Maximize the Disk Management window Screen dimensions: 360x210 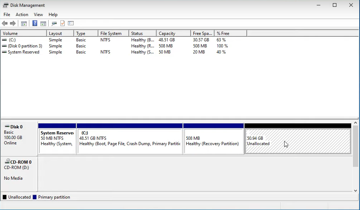[335, 5]
